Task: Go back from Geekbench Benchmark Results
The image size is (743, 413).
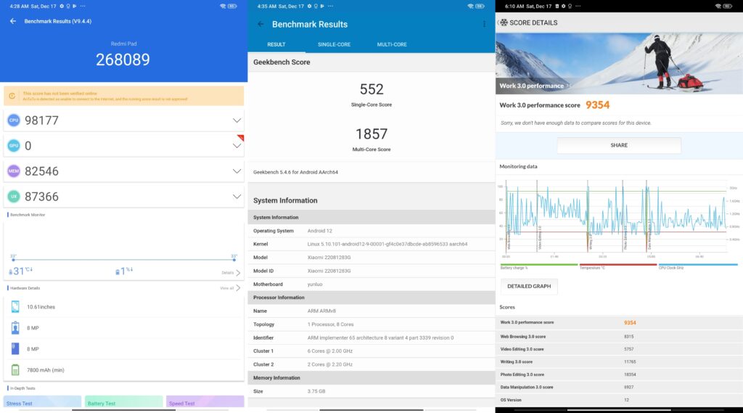Action: point(260,24)
